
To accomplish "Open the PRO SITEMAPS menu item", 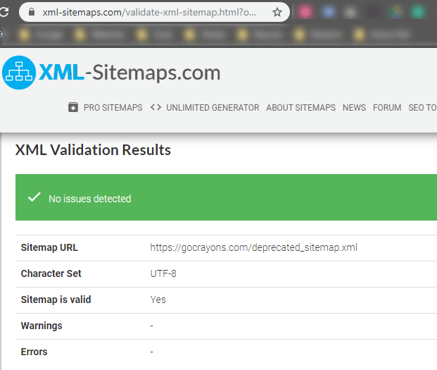I will (x=113, y=108).
